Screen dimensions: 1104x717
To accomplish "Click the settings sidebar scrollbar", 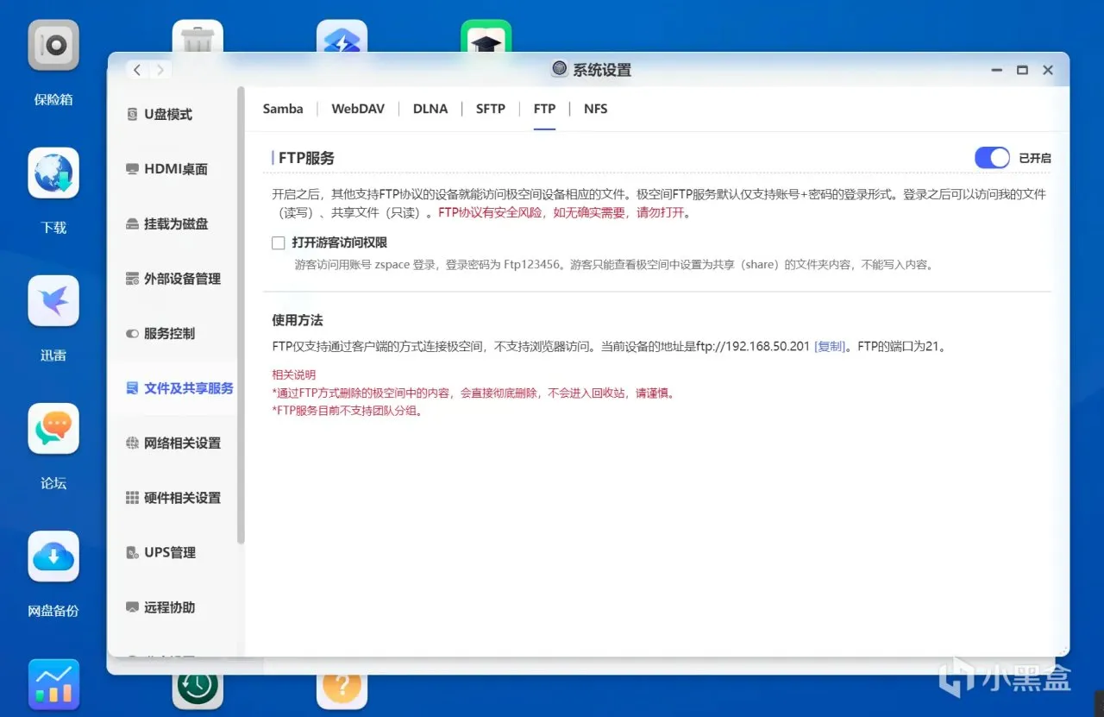I will point(241,315).
